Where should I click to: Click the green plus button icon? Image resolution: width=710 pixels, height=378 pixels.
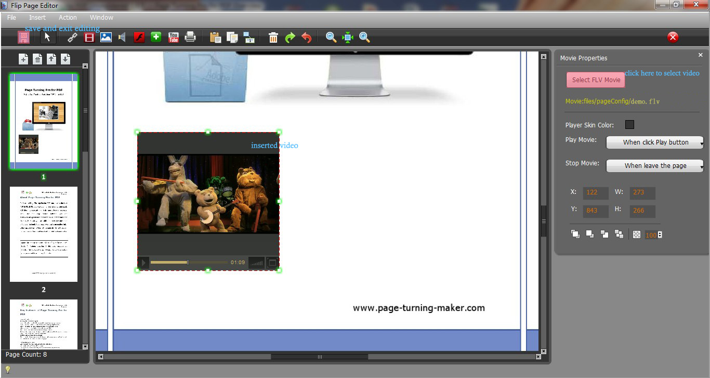pos(156,37)
